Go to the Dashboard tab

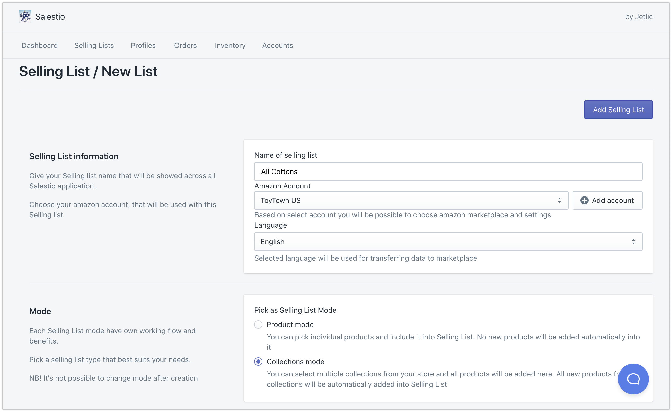tap(40, 45)
